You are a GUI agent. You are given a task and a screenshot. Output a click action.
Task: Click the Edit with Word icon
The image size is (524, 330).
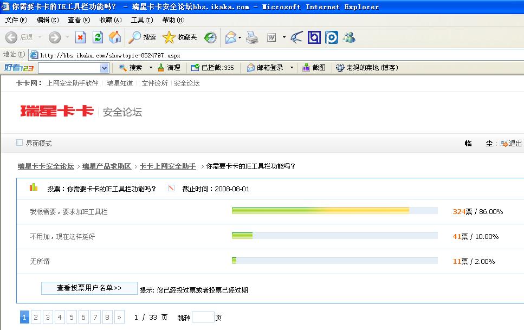[x=271, y=38]
